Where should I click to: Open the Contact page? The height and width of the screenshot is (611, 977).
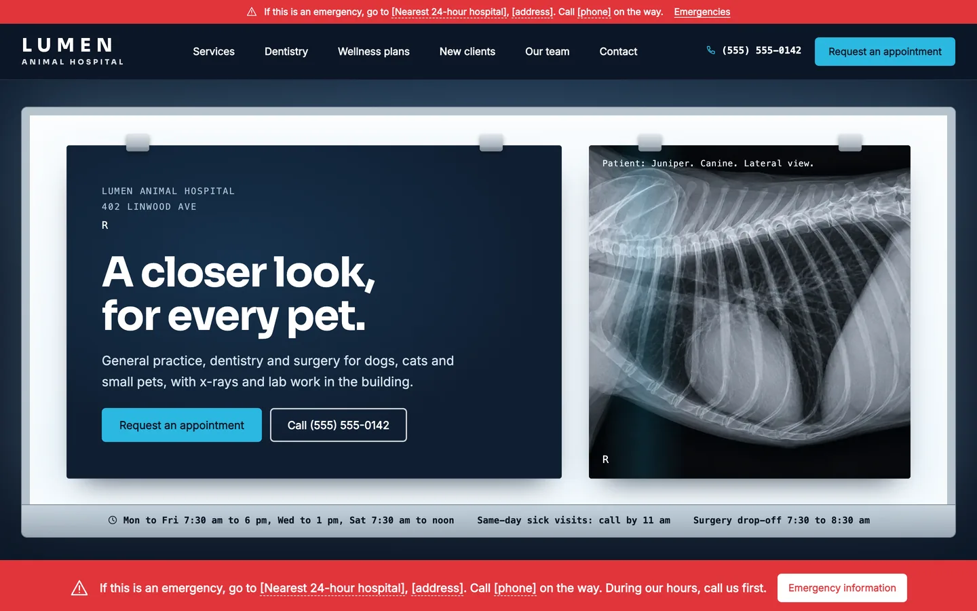[x=618, y=52]
